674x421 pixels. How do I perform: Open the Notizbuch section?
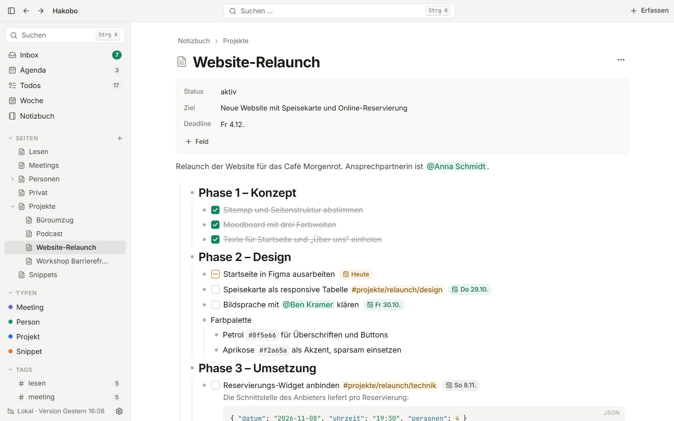(65, 116)
